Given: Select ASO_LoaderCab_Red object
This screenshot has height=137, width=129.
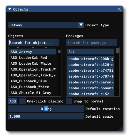Looking at the screenshot, I should (33, 58).
